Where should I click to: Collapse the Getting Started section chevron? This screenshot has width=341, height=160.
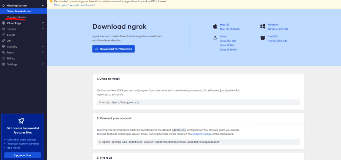[x=43, y=5]
